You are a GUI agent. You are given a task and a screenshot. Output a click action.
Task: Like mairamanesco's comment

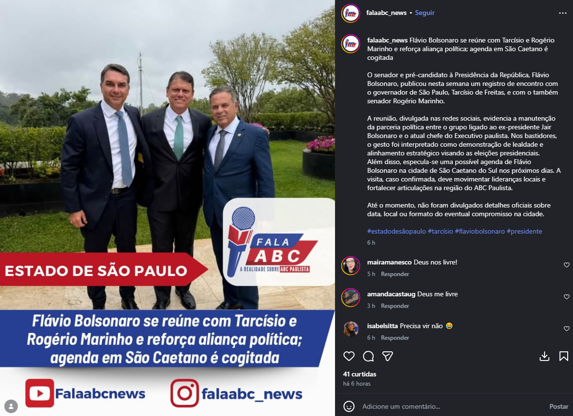pos(566,265)
